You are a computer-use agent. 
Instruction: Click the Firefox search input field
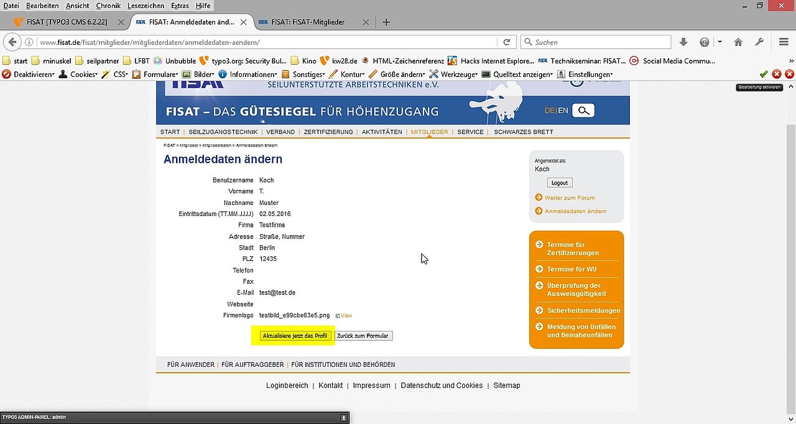[x=596, y=42]
